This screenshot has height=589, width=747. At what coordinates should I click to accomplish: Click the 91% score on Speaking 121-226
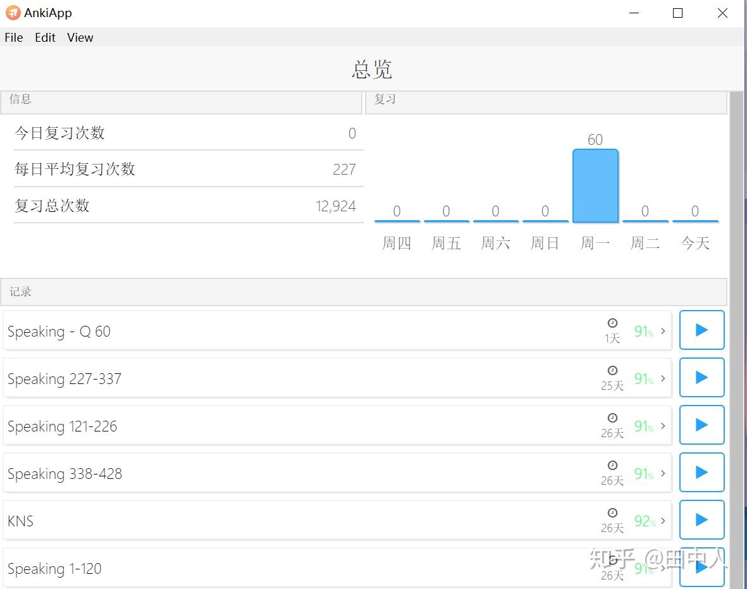click(x=644, y=426)
